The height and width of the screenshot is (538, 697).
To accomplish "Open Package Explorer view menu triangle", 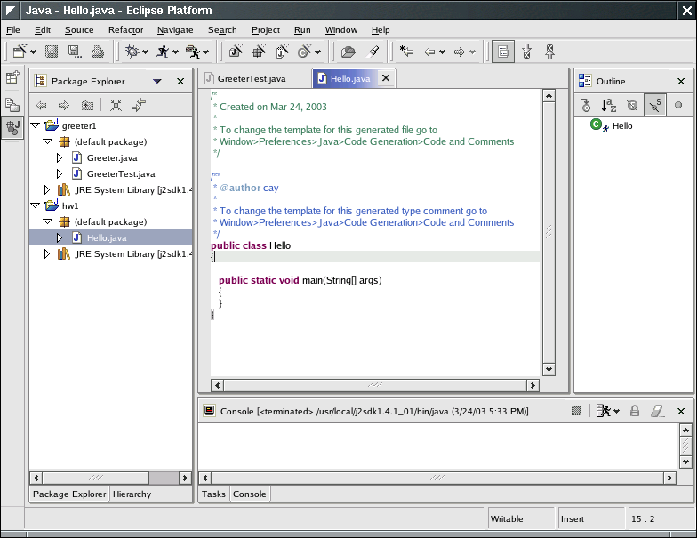I will click(156, 82).
